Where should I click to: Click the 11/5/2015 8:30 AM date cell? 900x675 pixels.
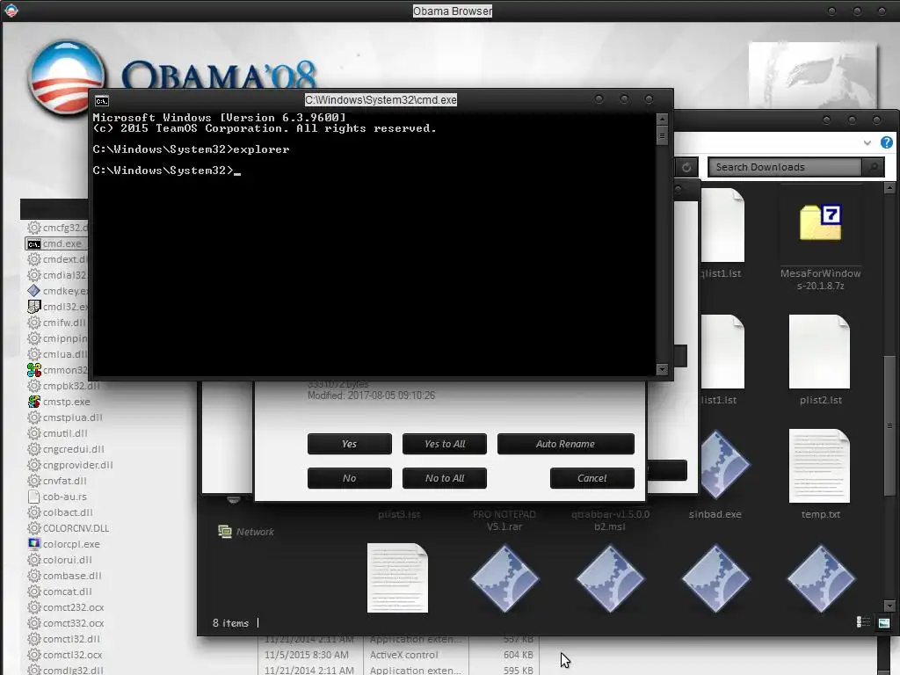(307, 655)
